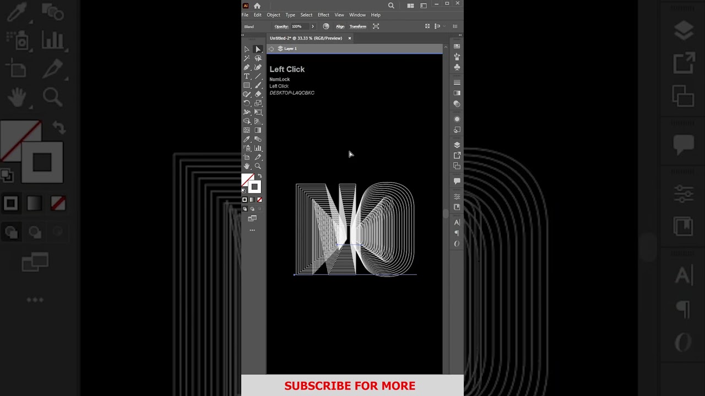Select the Zoom tool
705x396 pixels.
(258, 166)
